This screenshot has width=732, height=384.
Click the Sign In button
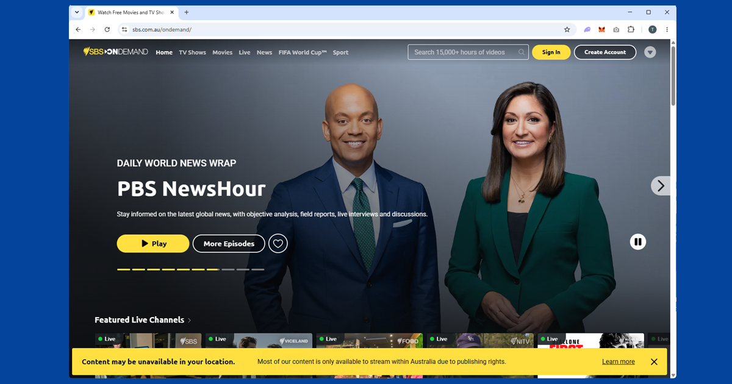(551, 52)
